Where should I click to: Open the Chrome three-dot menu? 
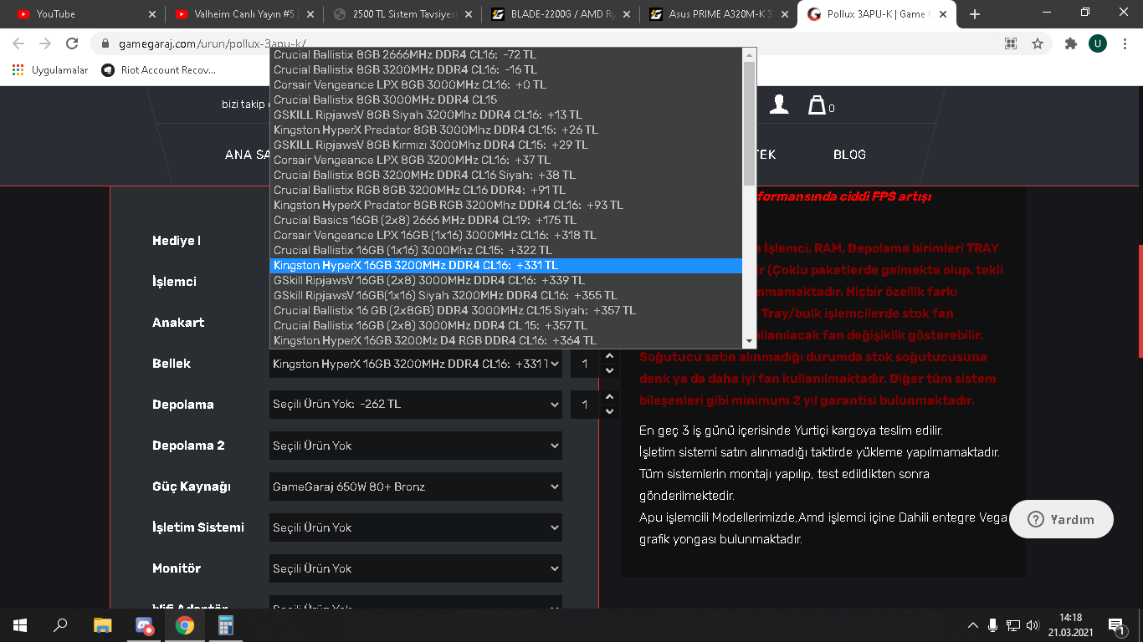coord(1125,43)
